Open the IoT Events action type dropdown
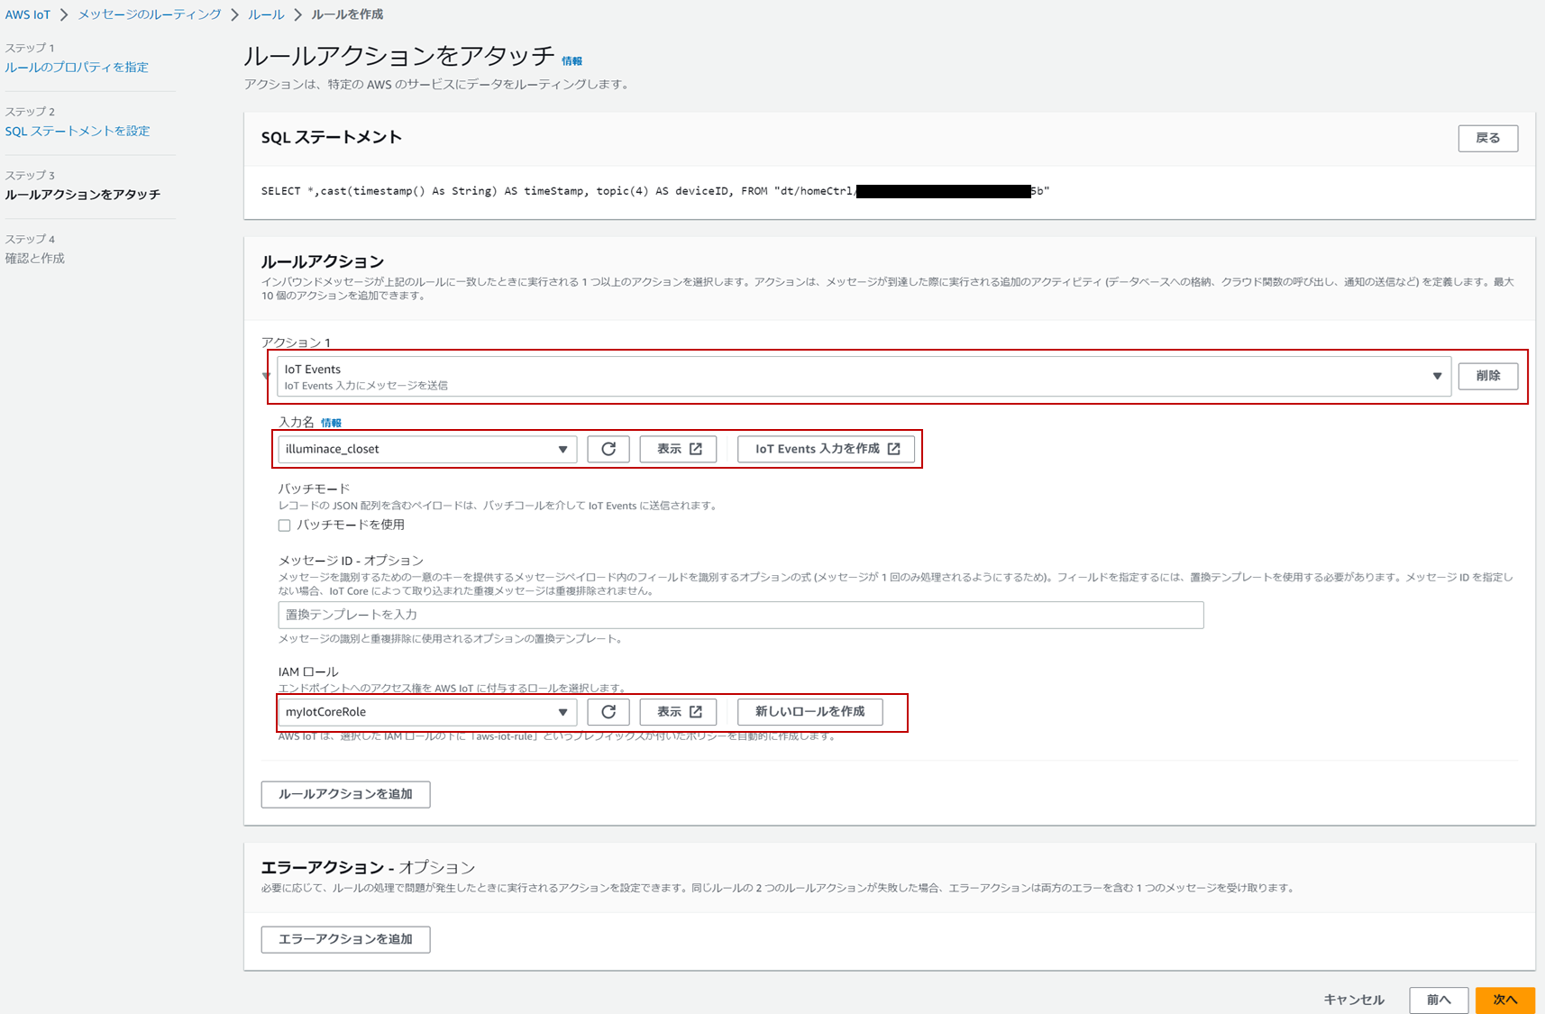This screenshot has width=1545, height=1014. (864, 376)
